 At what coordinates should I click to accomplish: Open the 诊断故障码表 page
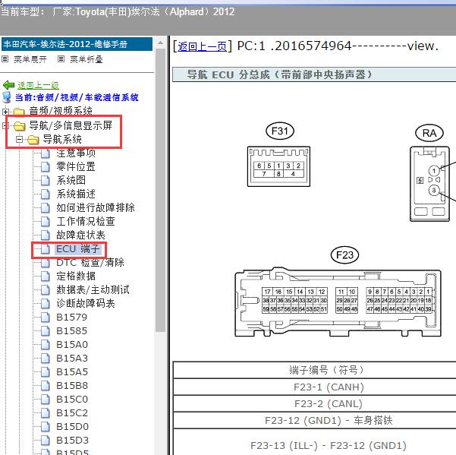[x=86, y=304]
